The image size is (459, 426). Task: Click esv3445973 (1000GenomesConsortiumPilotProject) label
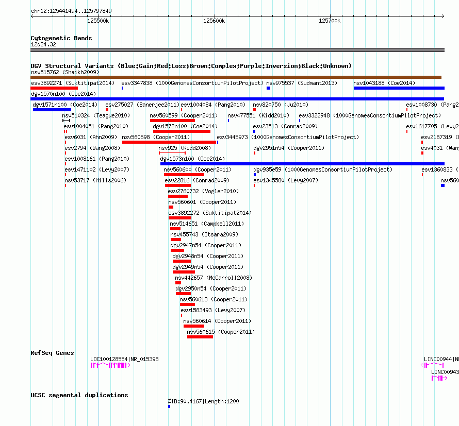(288, 137)
